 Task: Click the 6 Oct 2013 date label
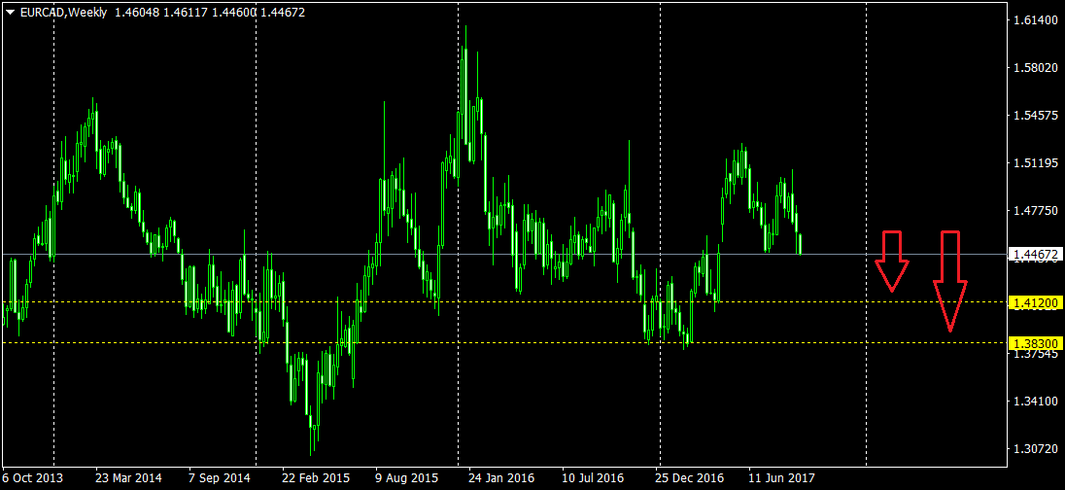click(x=33, y=478)
